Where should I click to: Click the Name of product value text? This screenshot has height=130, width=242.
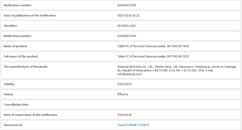point(153,46)
